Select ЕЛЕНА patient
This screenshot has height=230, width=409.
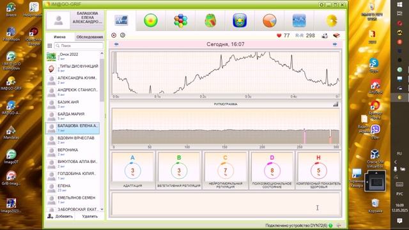click(x=72, y=188)
